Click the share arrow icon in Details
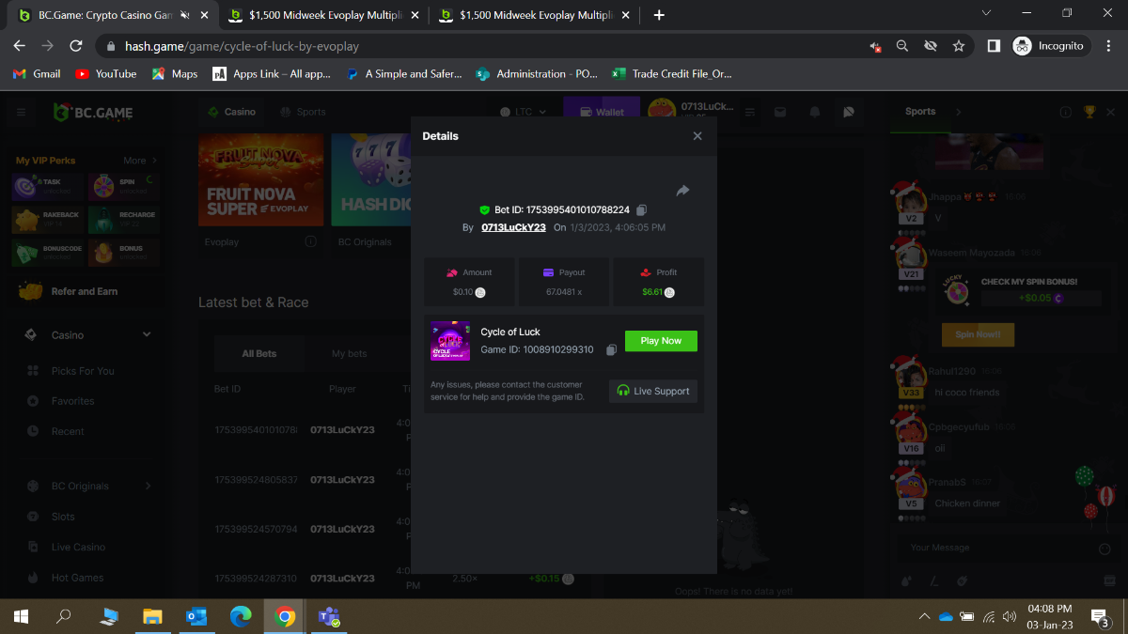This screenshot has height=634, width=1128. pyautogui.click(x=683, y=191)
